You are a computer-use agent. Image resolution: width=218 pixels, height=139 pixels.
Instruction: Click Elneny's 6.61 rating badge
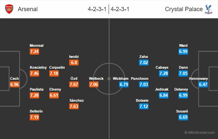coord(54,95)
